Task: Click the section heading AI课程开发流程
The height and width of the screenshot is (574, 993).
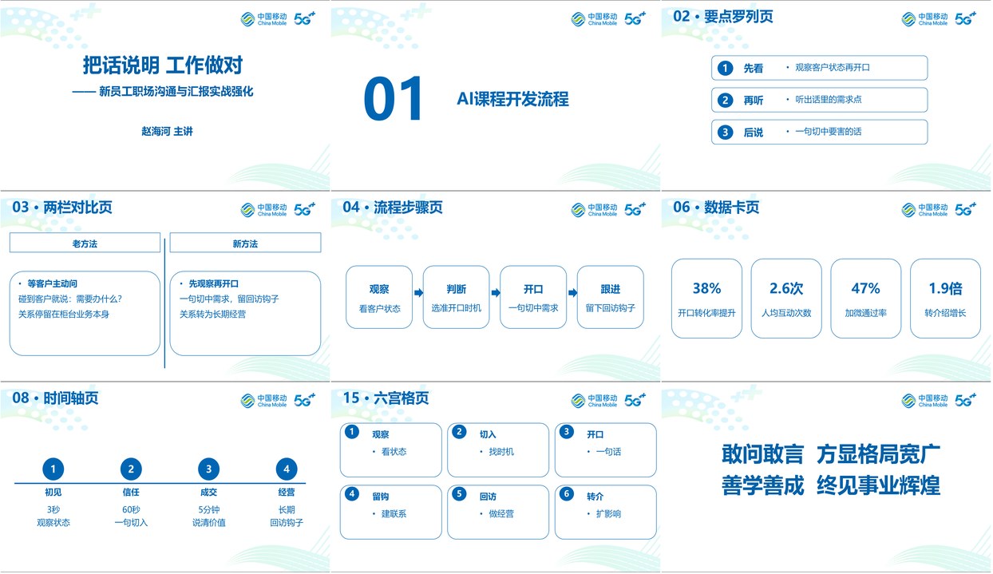Action: pos(512,99)
